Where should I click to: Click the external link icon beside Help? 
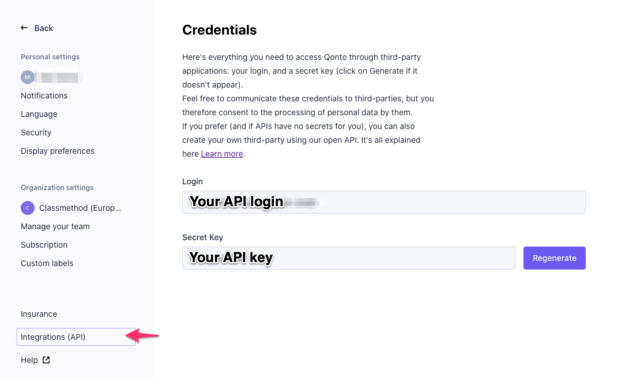click(46, 360)
